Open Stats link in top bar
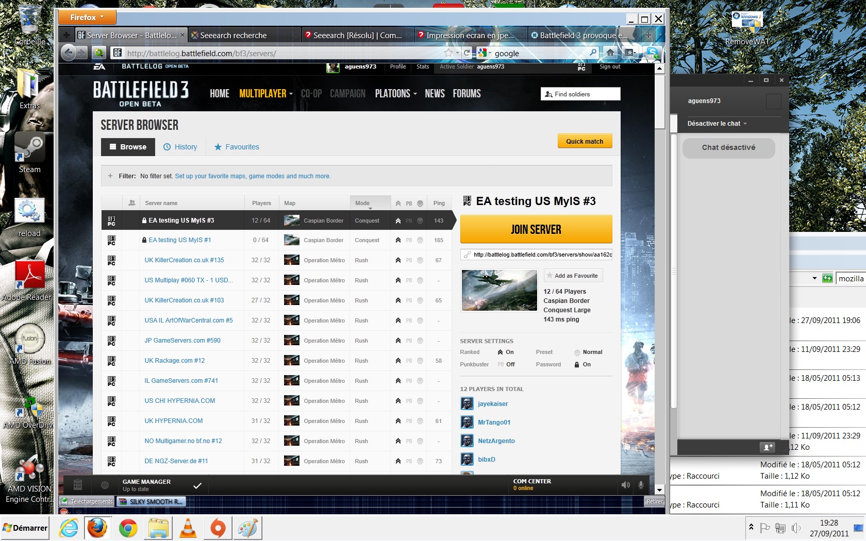866x541 pixels. coord(423,67)
